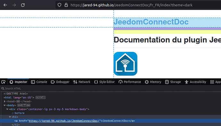Activate the element picker tool
221x126 pixels.
coord(4,82)
